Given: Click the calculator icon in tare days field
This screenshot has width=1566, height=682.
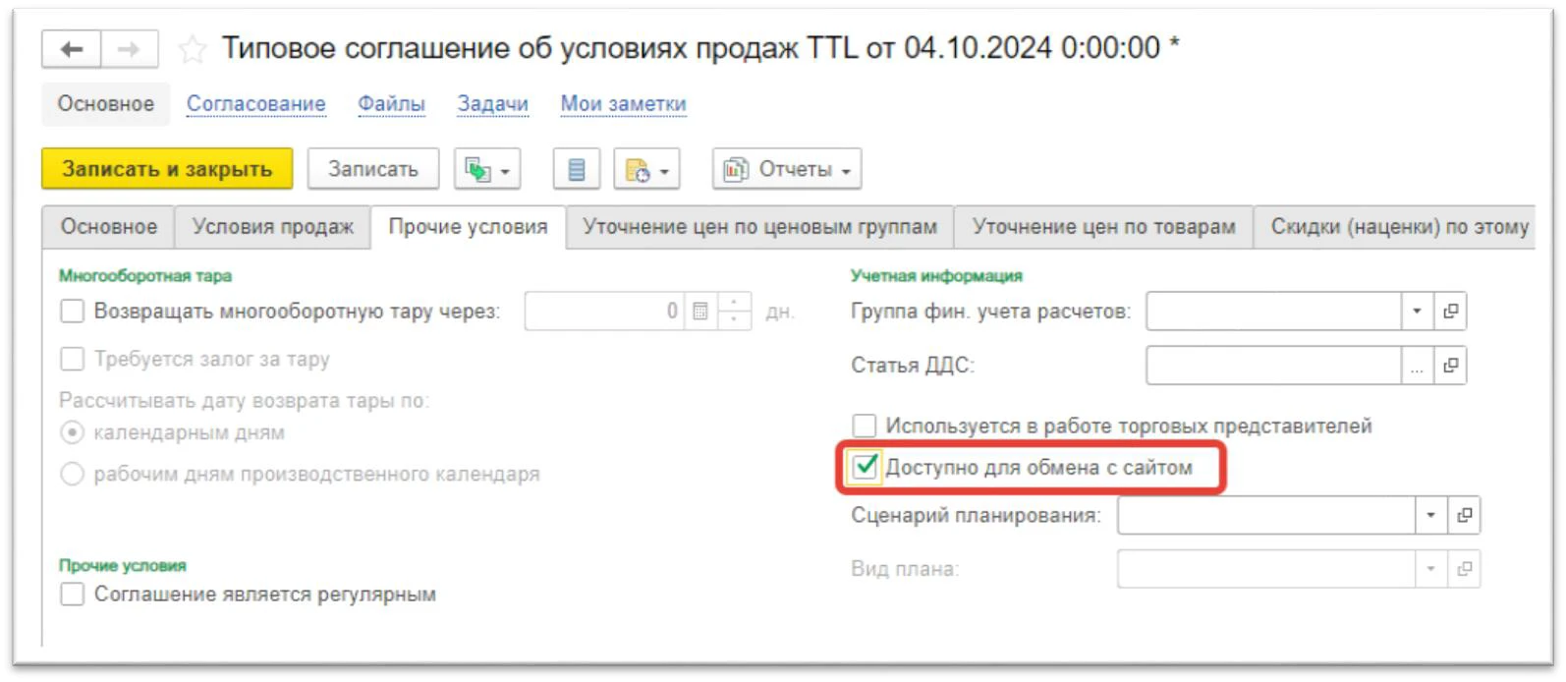Looking at the screenshot, I should (x=700, y=312).
